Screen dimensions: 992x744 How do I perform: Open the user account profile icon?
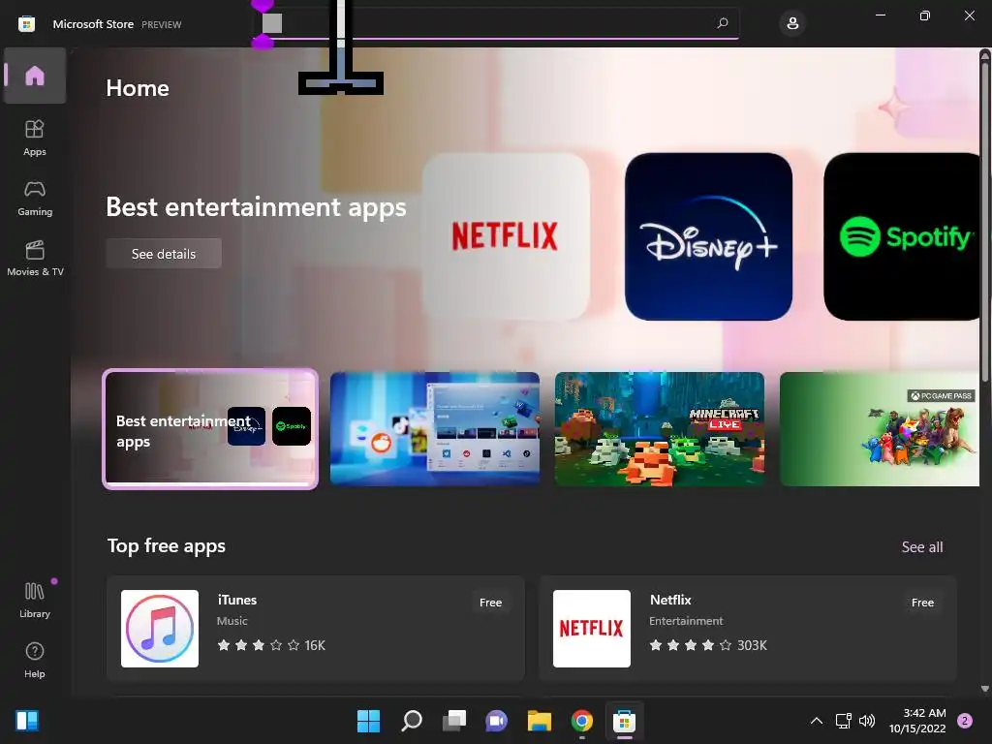[x=792, y=24]
